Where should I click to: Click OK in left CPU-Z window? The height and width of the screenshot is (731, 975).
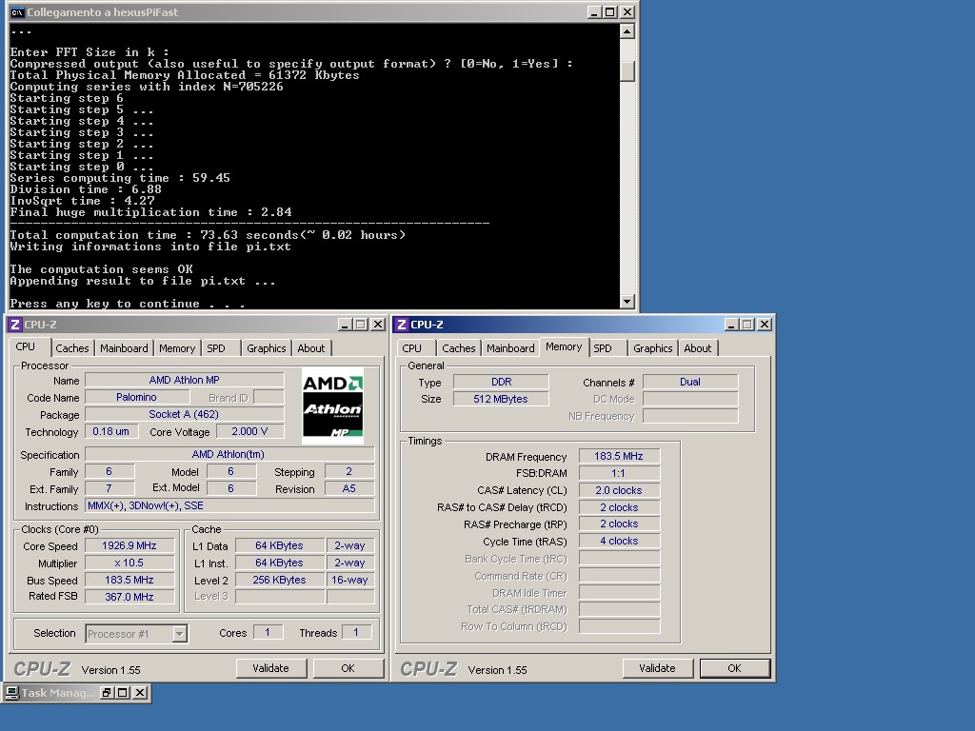pyautogui.click(x=348, y=668)
